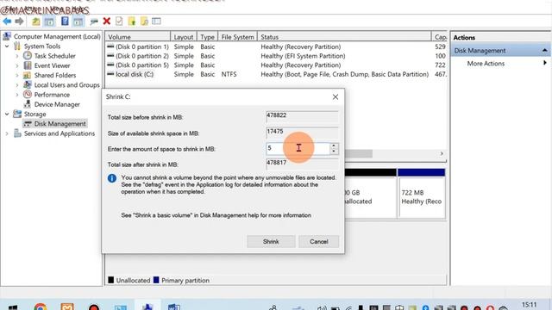Click the folder with magnifier toolbar icon

coord(144,22)
